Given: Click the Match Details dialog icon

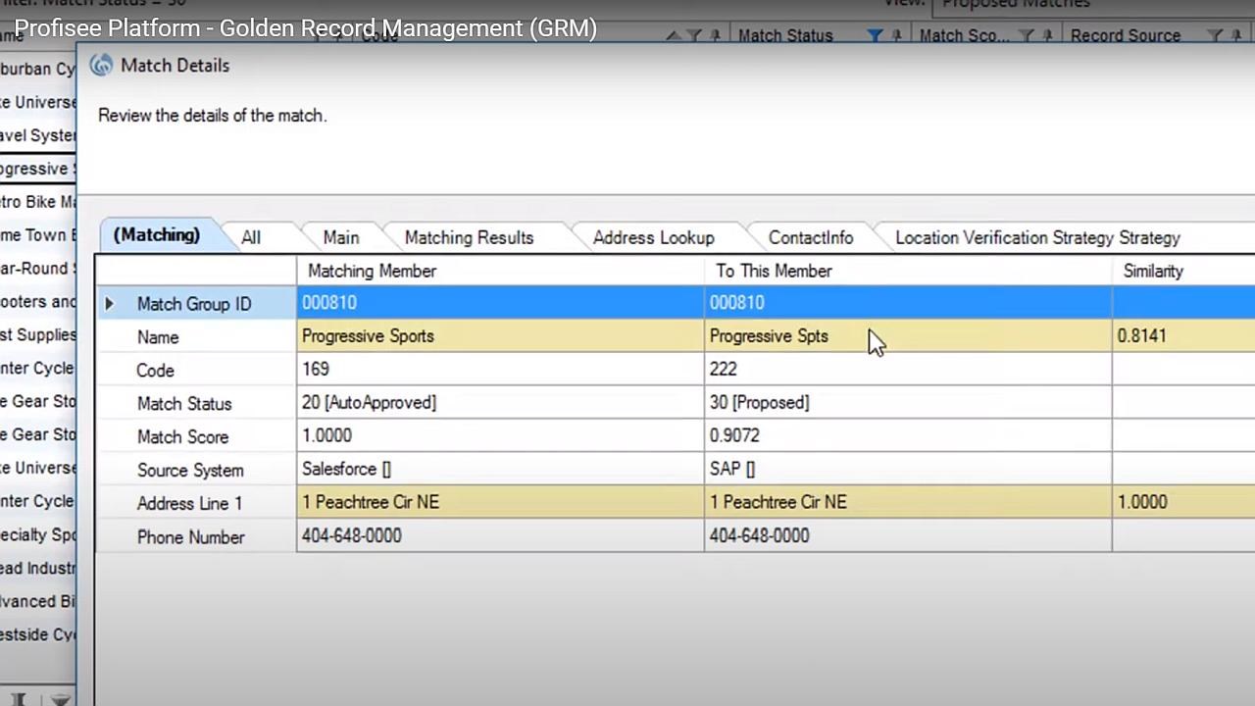Looking at the screenshot, I should (101, 66).
